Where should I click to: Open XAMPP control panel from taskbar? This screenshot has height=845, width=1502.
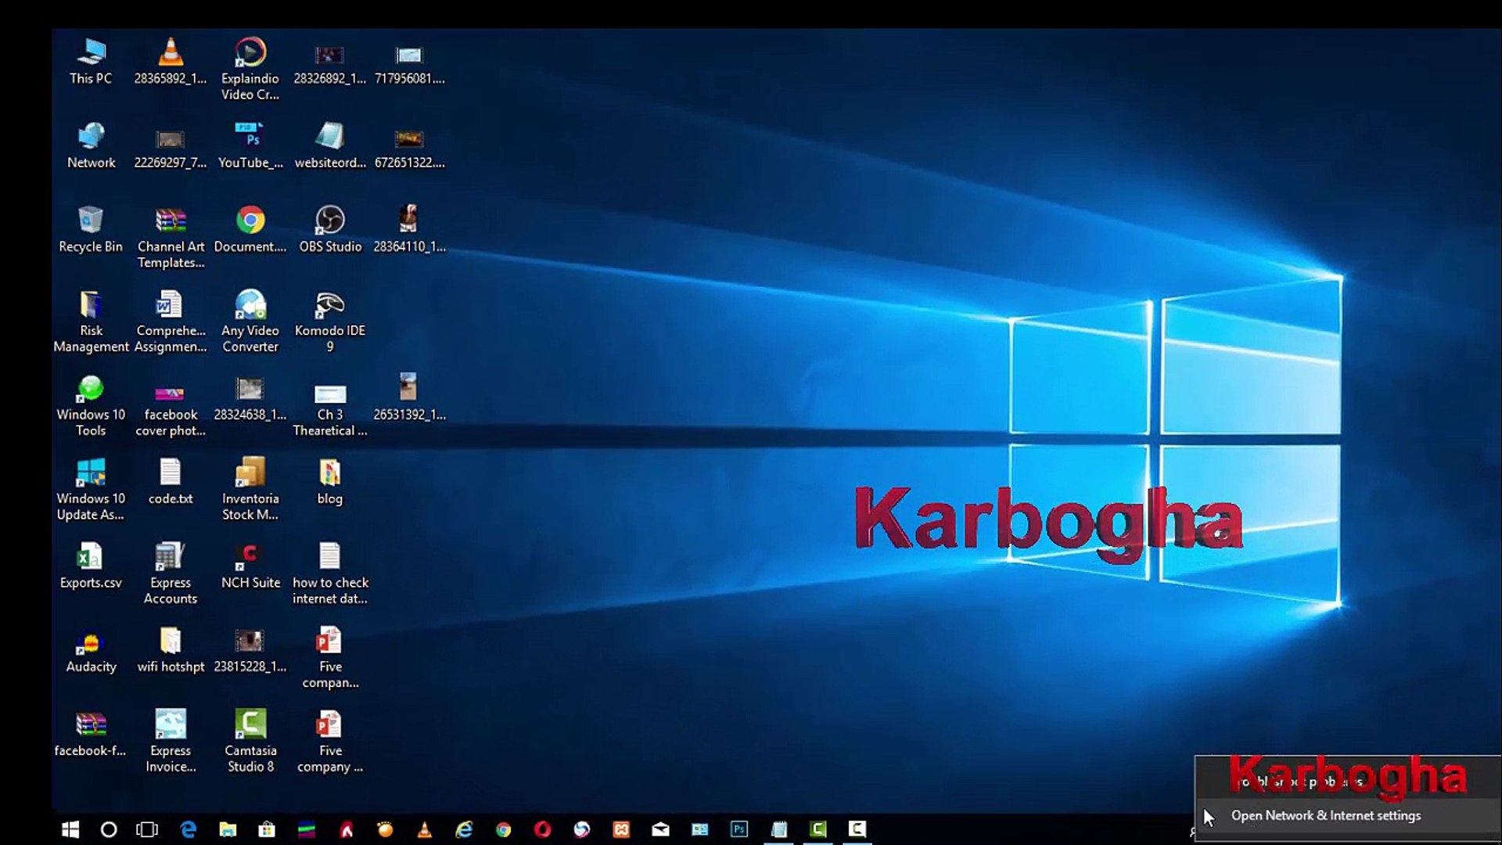[622, 829]
